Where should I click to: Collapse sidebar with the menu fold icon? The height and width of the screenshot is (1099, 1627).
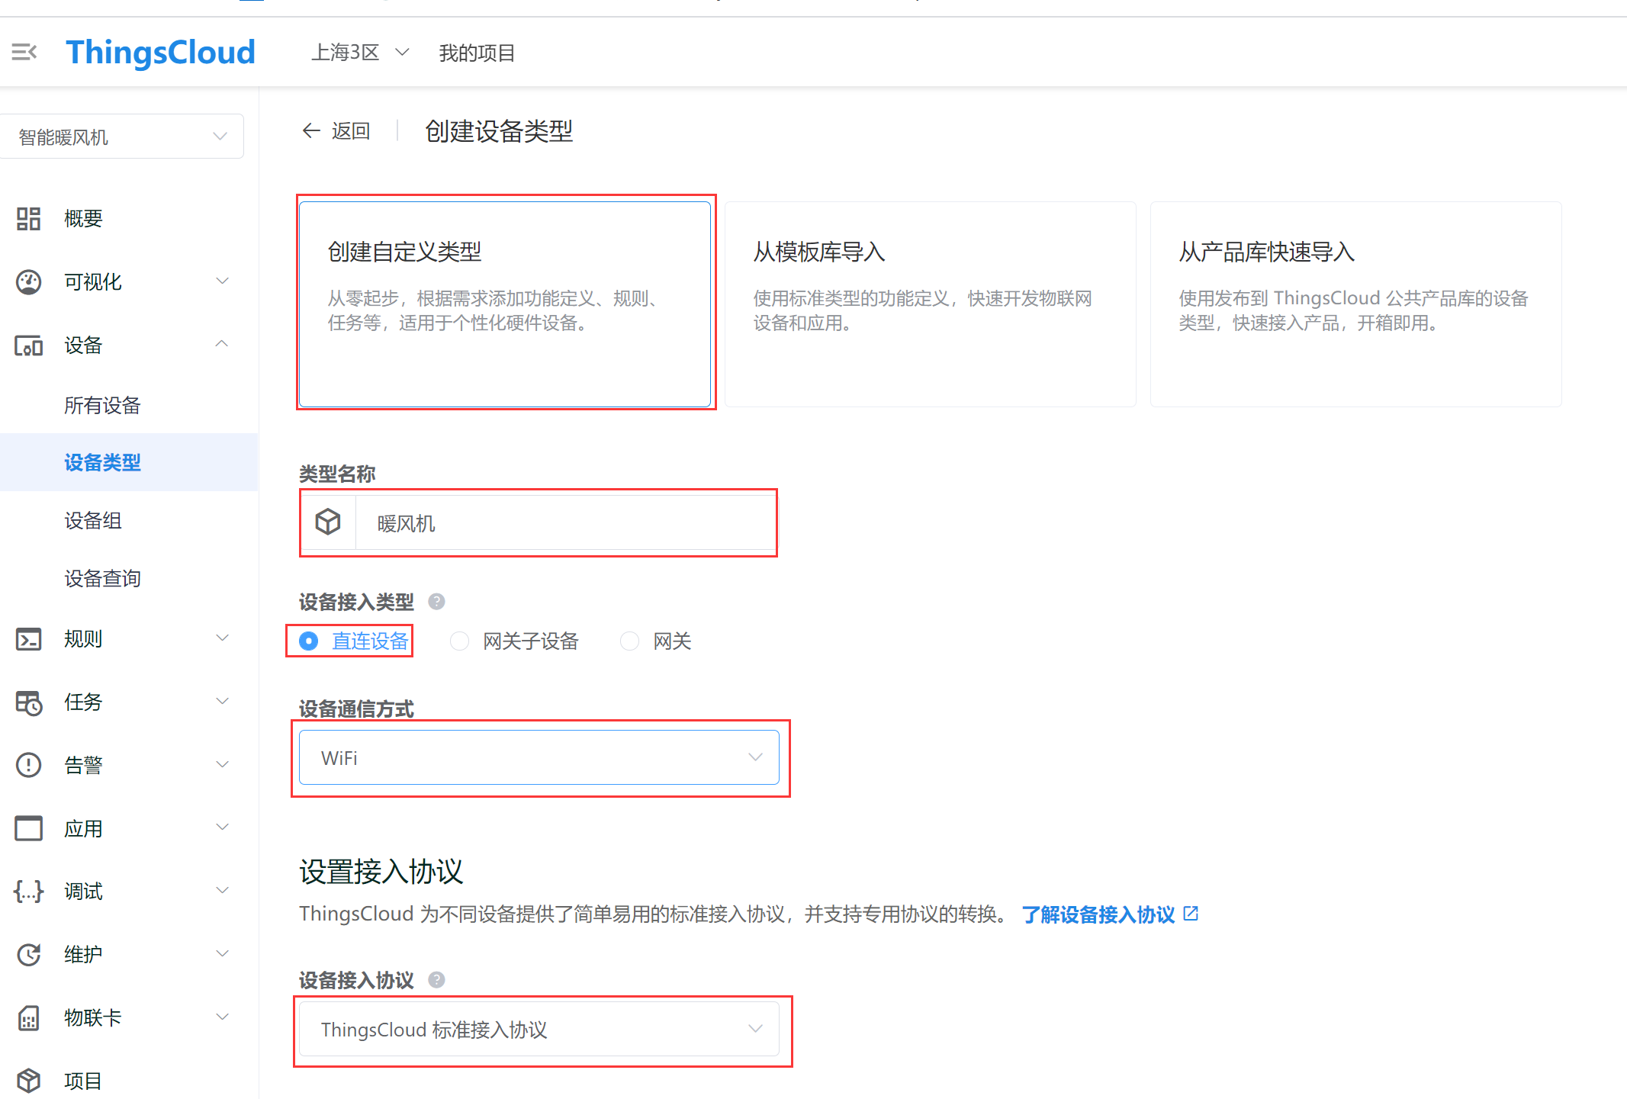24,53
